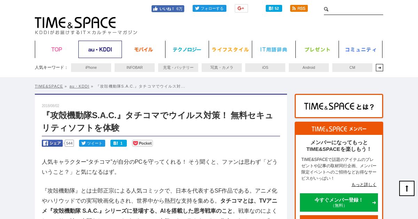The height and width of the screenshot is (219, 418).
Task: Select the 充電・バッテリー keyword tag
Action: click(178, 67)
